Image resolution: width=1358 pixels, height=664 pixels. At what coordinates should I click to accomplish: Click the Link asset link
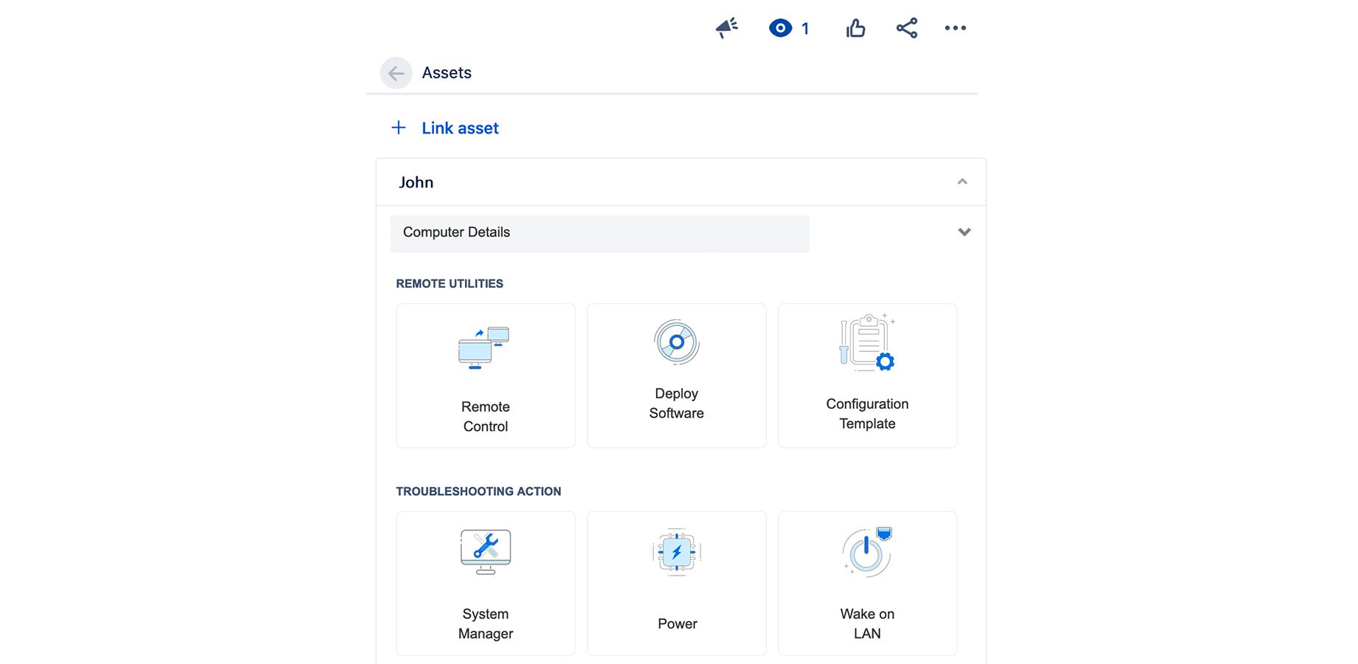(460, 128)
